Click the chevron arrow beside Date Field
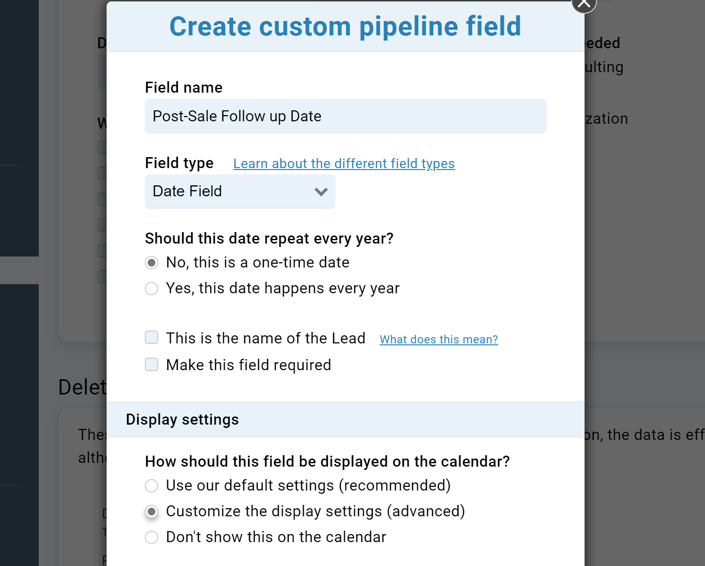 [321, 192]
